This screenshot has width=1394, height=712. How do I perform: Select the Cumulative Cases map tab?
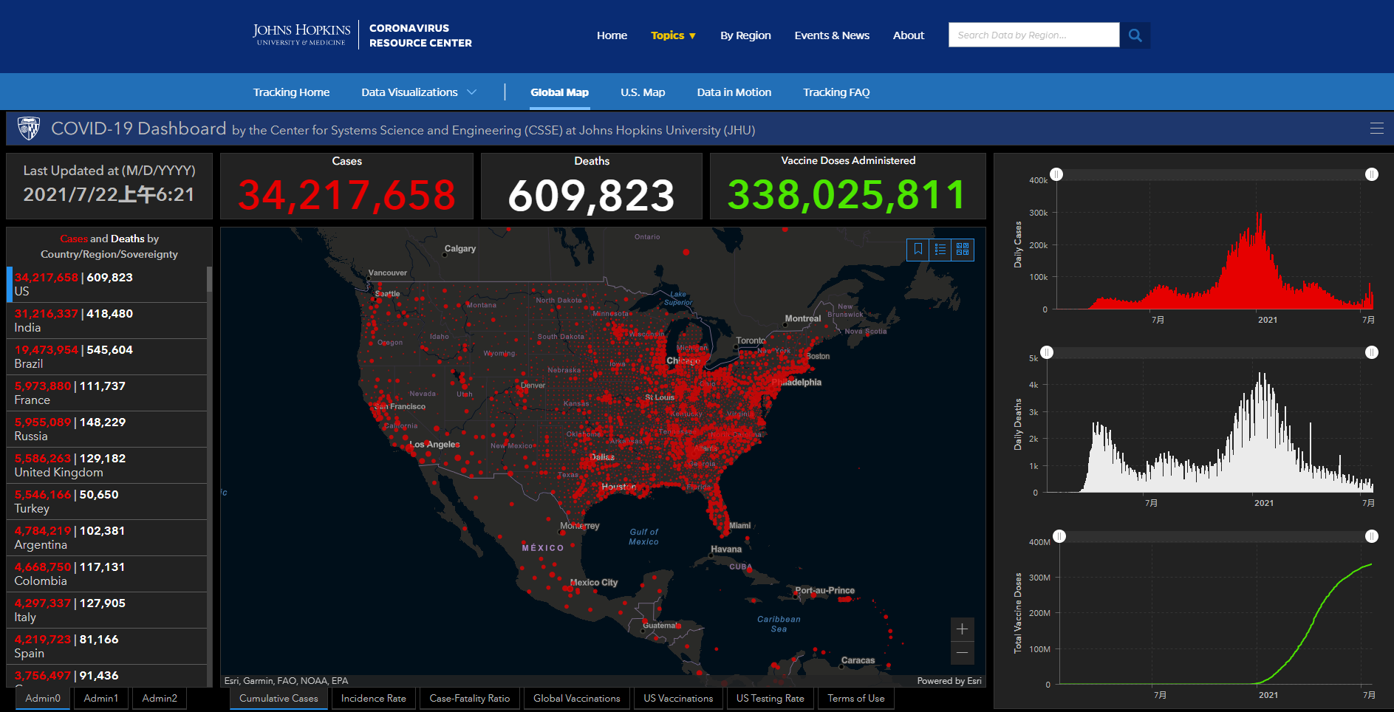point(279,699)
